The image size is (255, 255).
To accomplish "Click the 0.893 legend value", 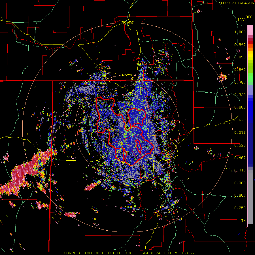I will coord(240,57).
